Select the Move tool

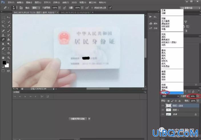click(x=9, y=17)
